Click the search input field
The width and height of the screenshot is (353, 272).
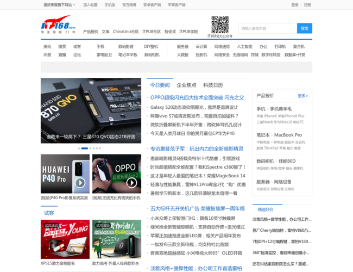(268, 28)
